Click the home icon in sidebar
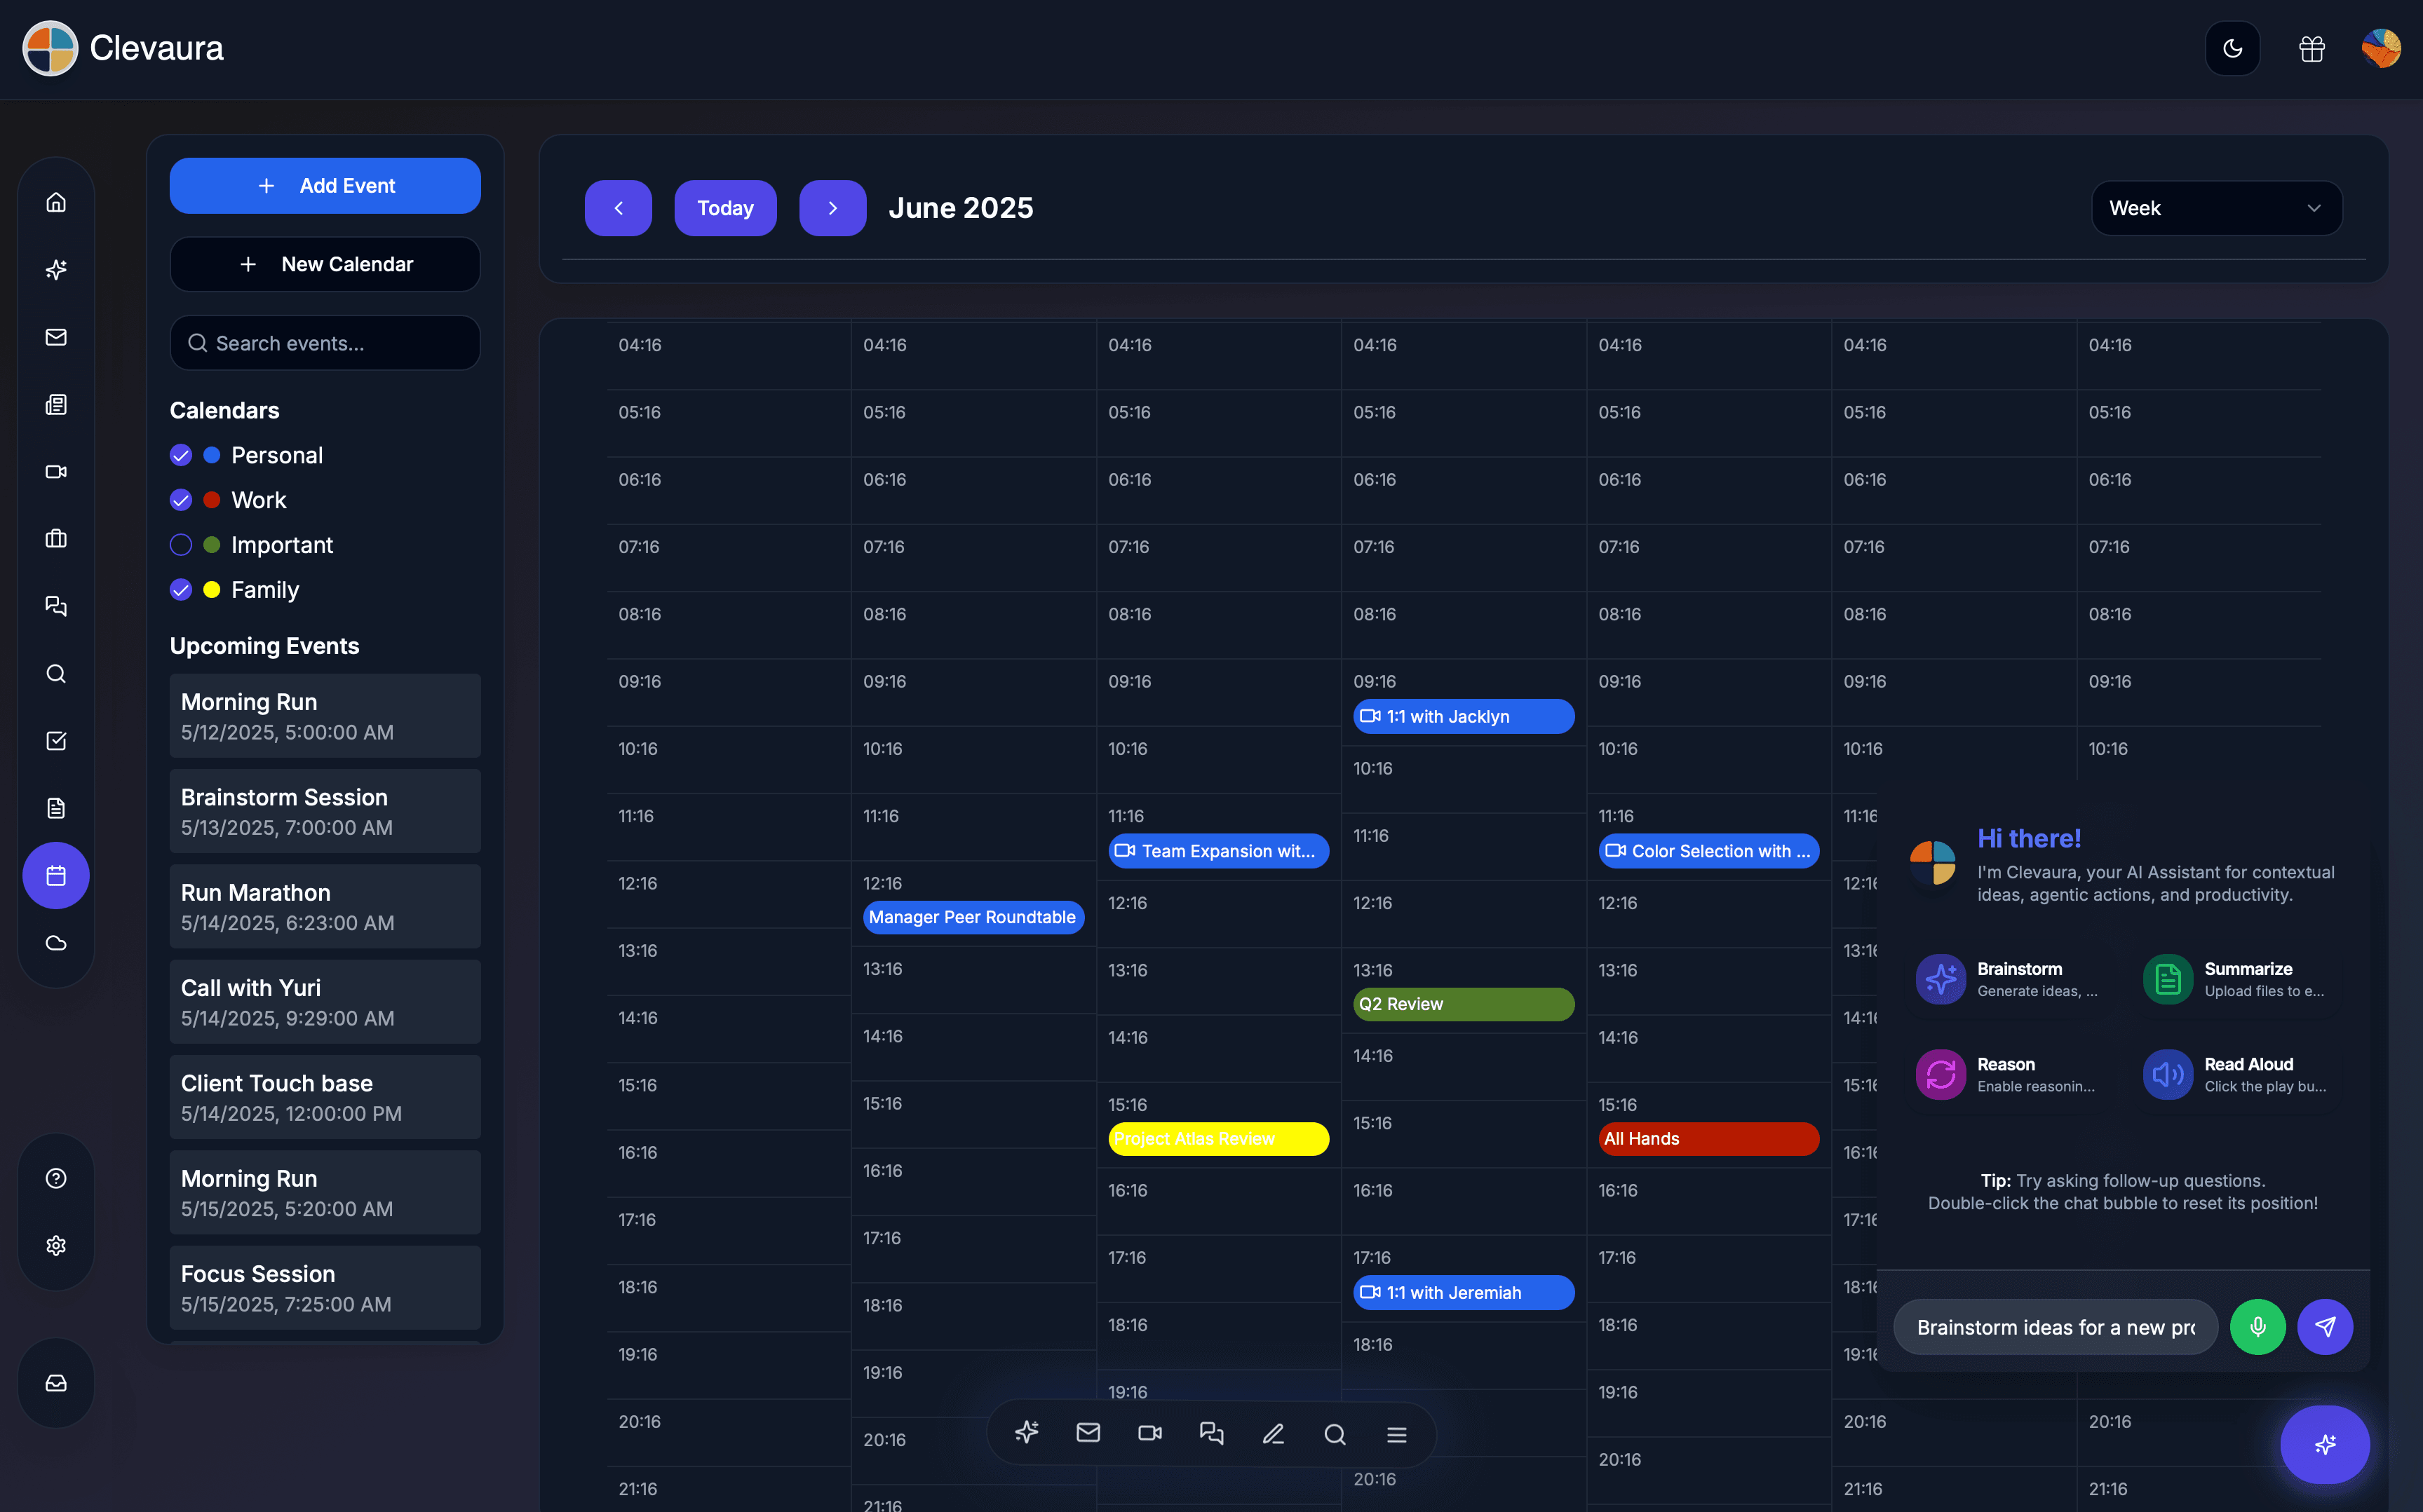 click(56, 202)
